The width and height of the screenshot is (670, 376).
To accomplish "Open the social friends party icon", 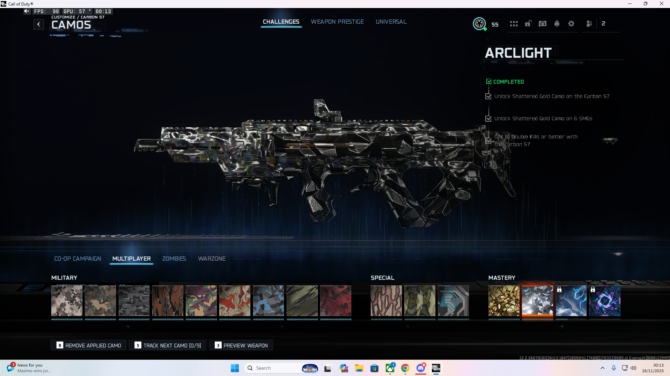I will tap(589, 24).
